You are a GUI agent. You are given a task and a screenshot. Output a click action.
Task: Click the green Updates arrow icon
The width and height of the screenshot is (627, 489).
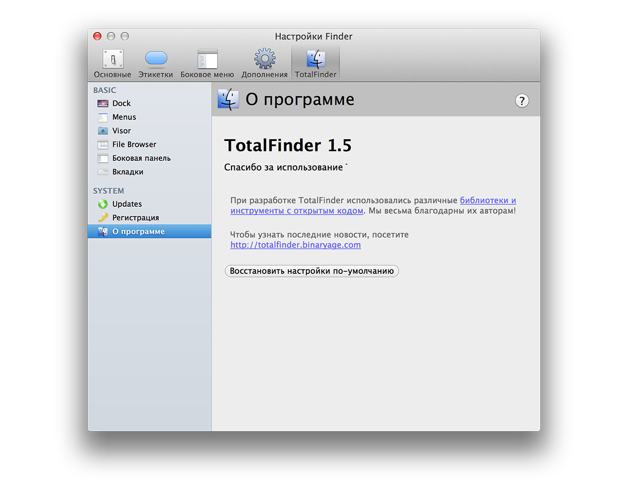(103, 204)
